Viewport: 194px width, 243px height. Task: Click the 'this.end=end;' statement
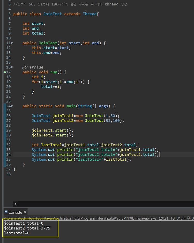pyautogui.click(x=47, y=53)
